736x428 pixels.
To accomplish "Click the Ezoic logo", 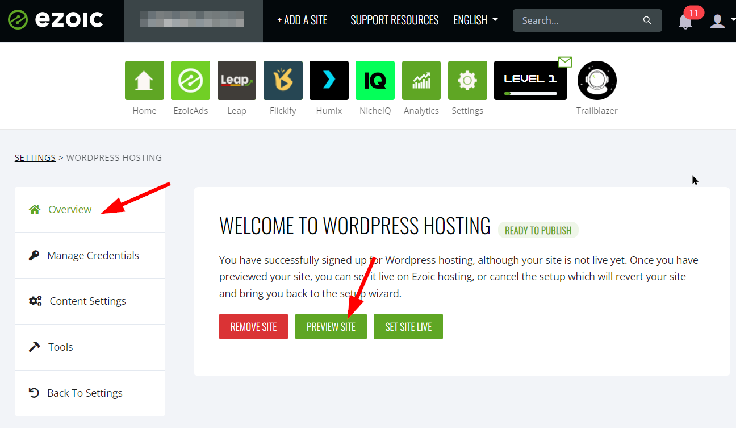I will tap(56, 20).
